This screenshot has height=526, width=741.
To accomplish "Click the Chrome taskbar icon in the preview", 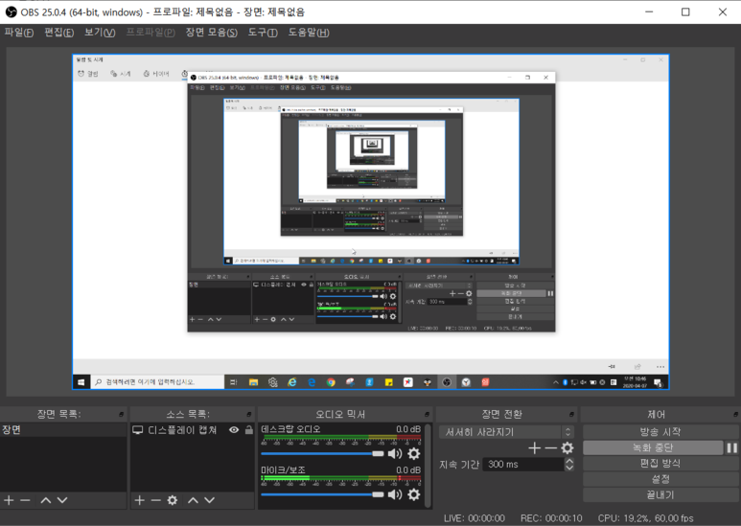I will (x=331, y=382).
